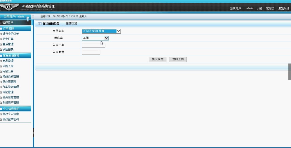291x148 pixels.
Task: Open 网站公告 page
Action: coord(8,71)
